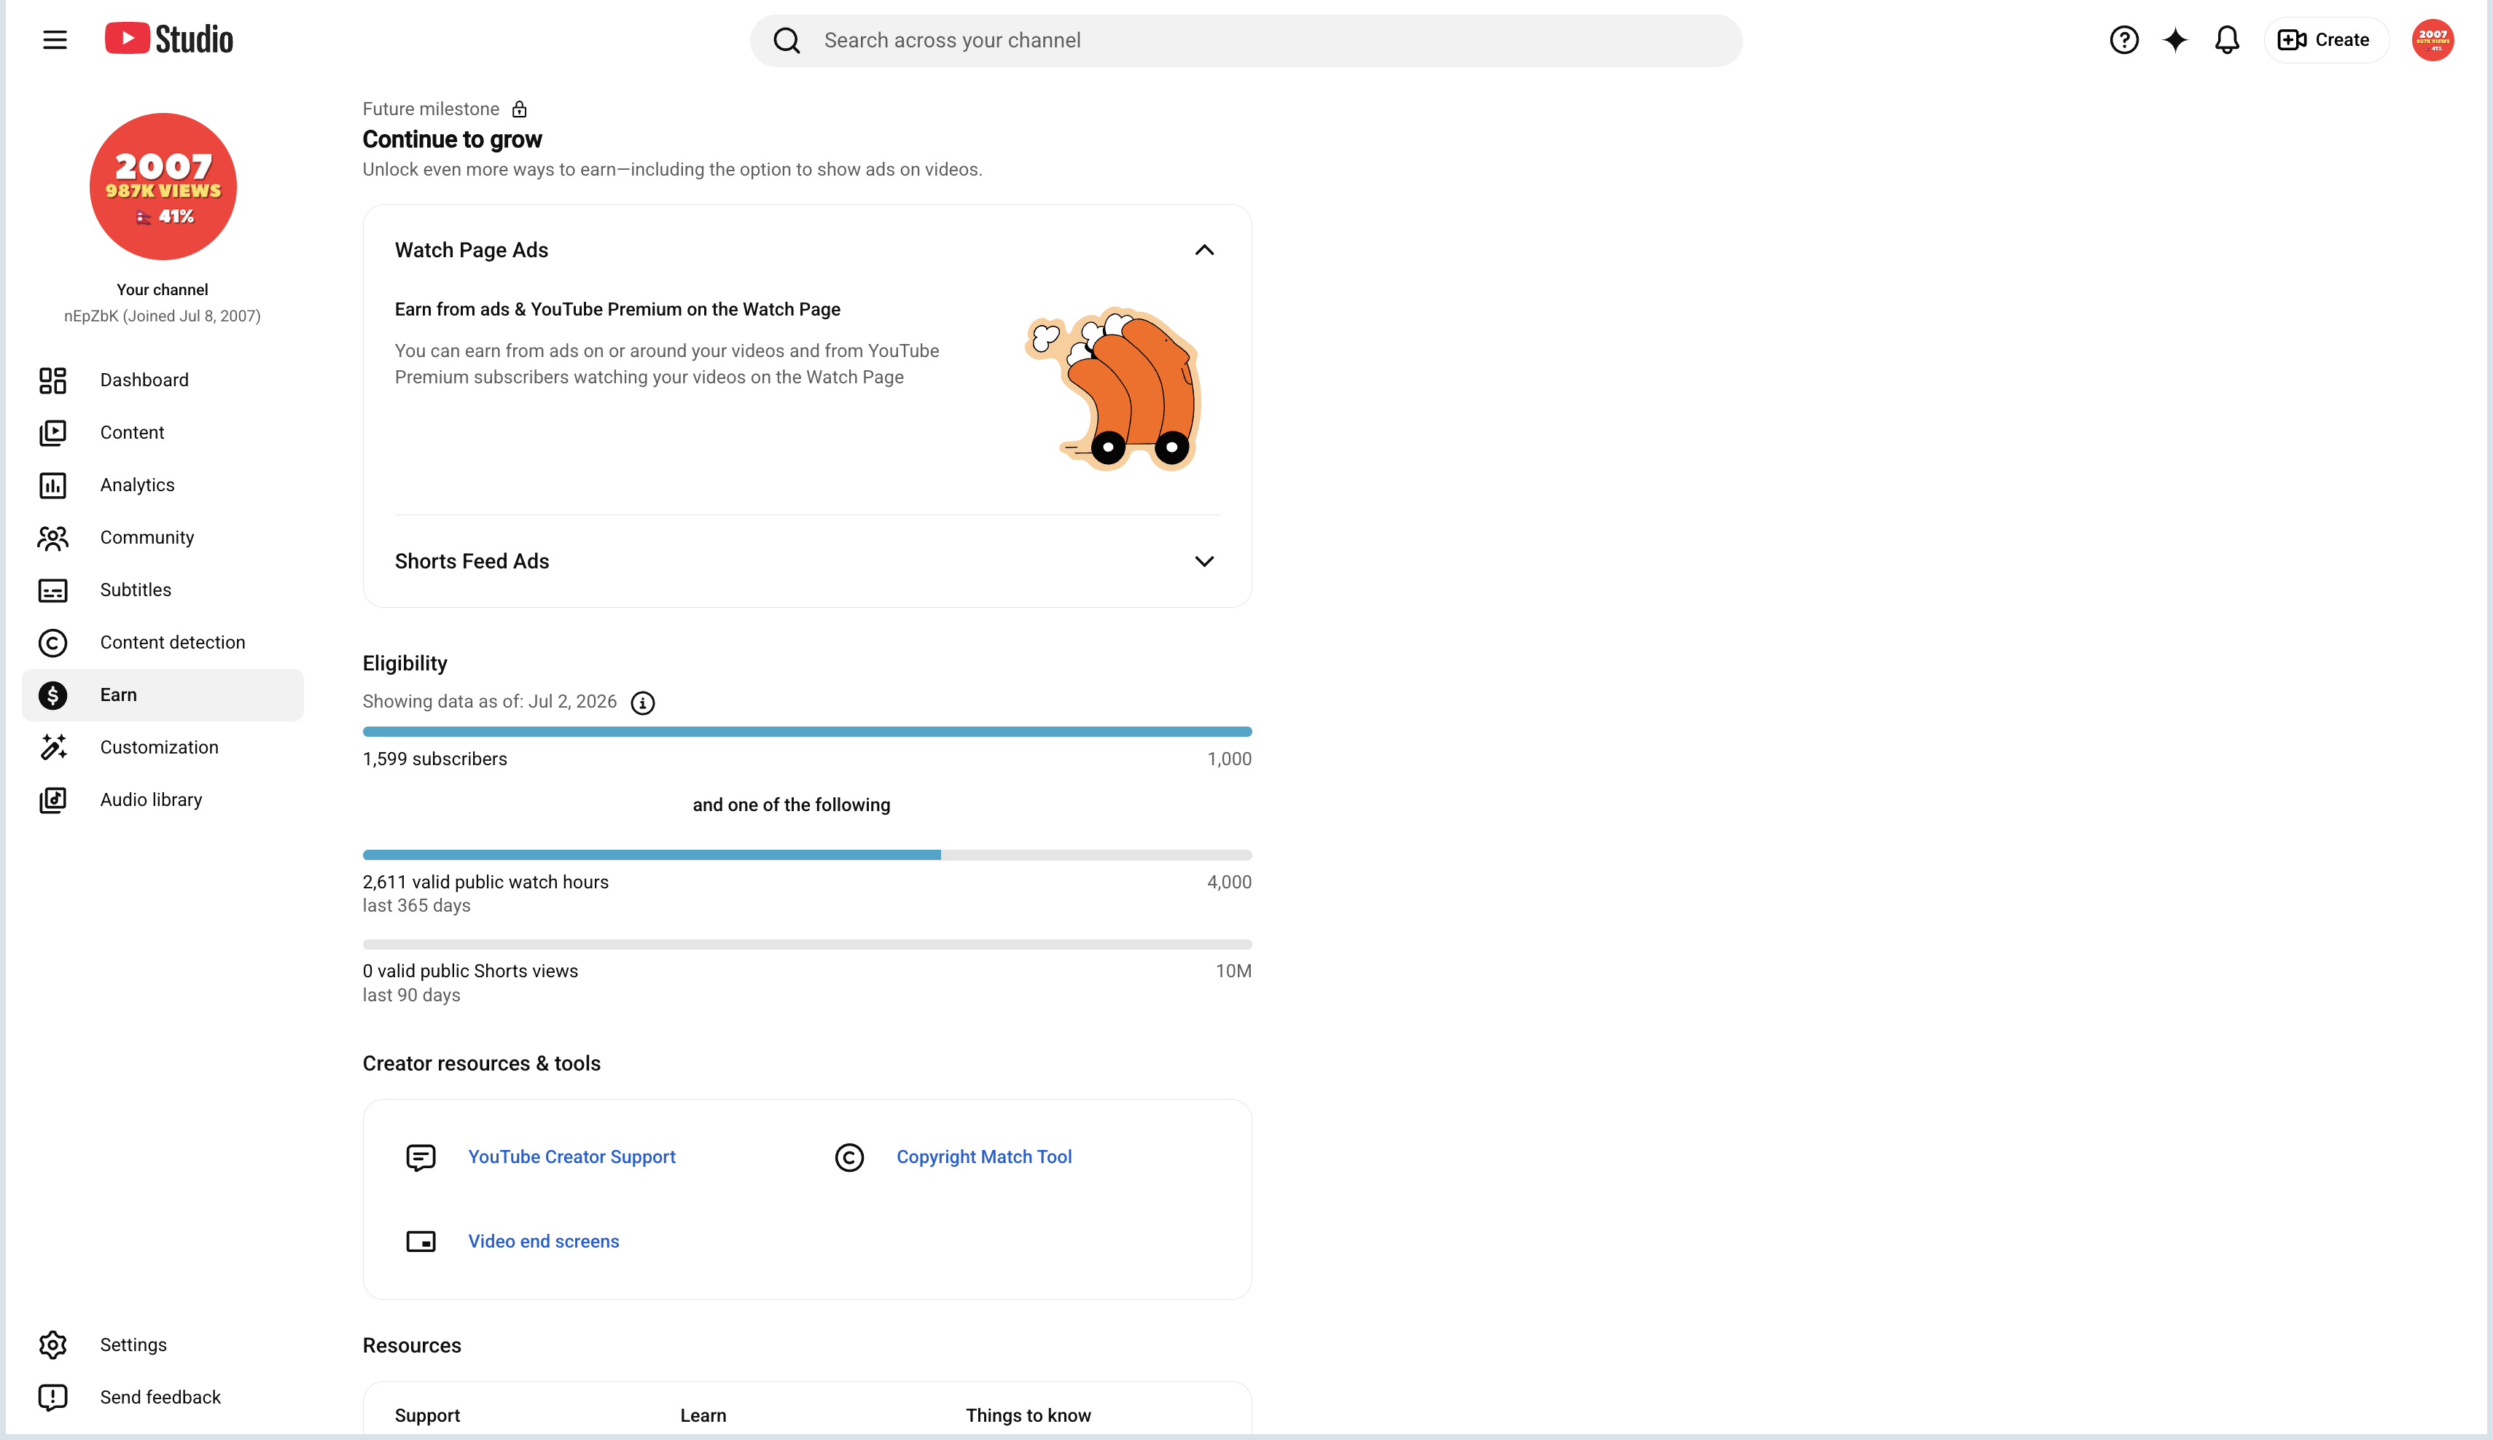Image resolution: width=2493 pixels, height=1440 pixels.
Task: Click the Future milestone lock icon
Action: tap(519, 109)
